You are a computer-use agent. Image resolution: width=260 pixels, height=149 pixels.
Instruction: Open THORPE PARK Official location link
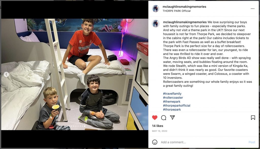tap(176, 11)
